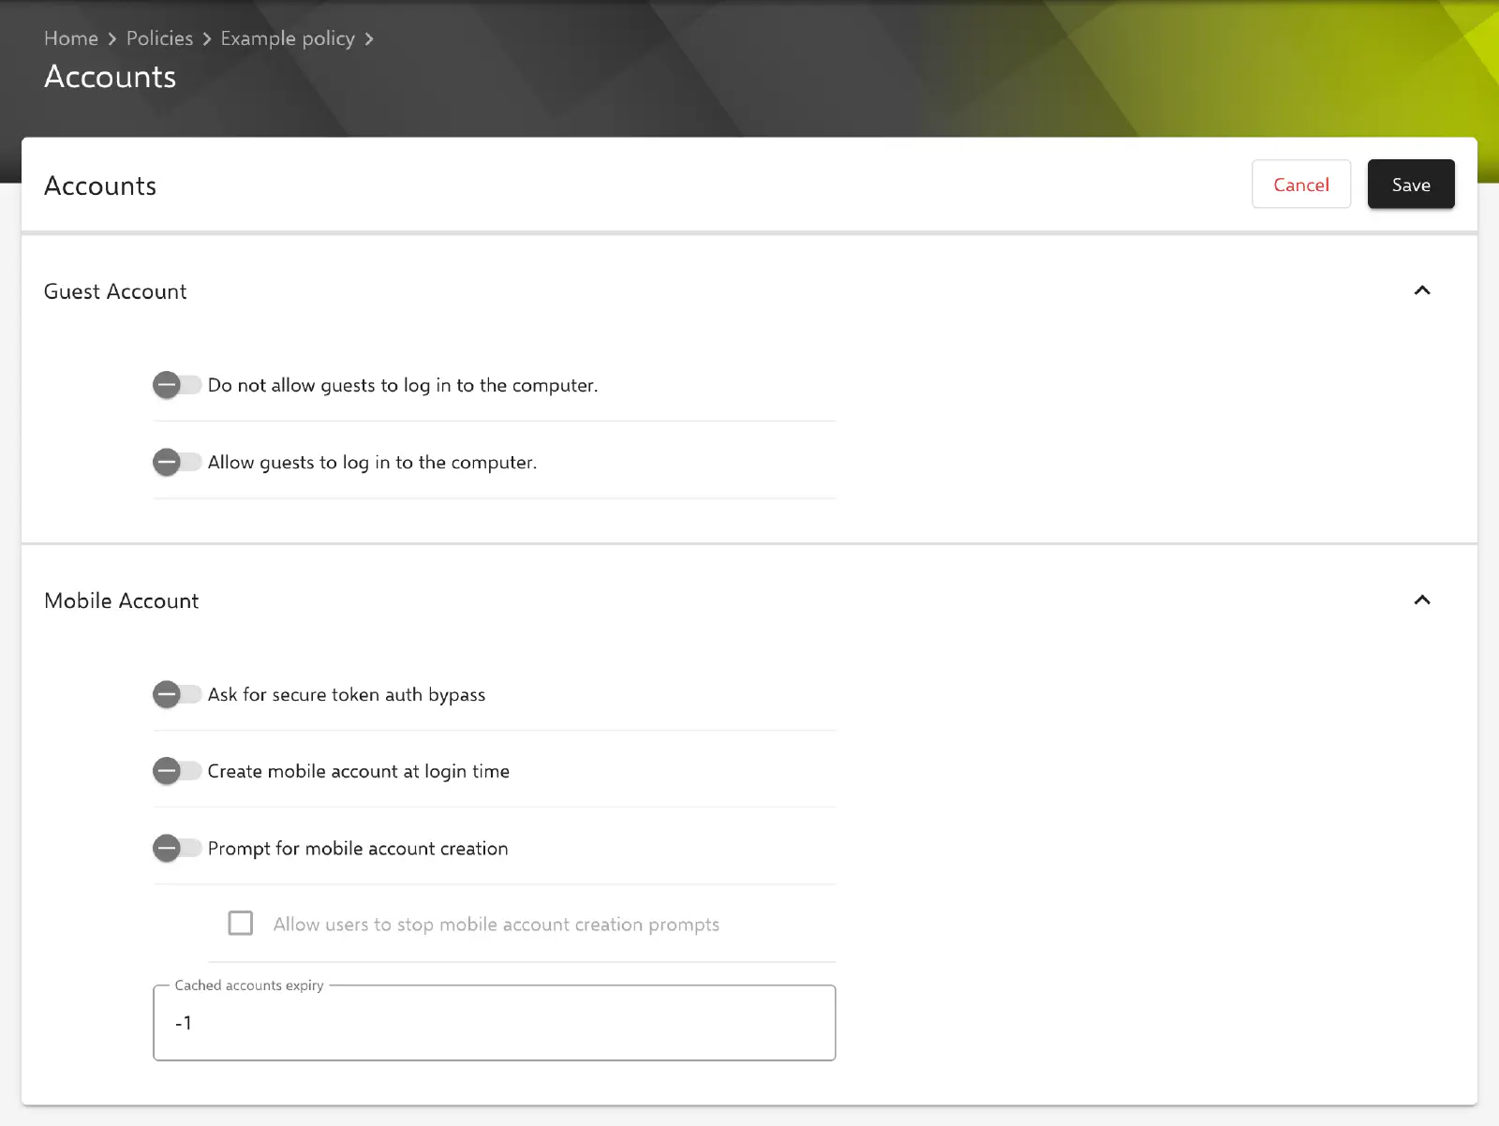The height and width of the screenshot is (1126, 1499).
Task: Click the 'Allow guests to log in to the computer.' label
Action: pos(372,462)
